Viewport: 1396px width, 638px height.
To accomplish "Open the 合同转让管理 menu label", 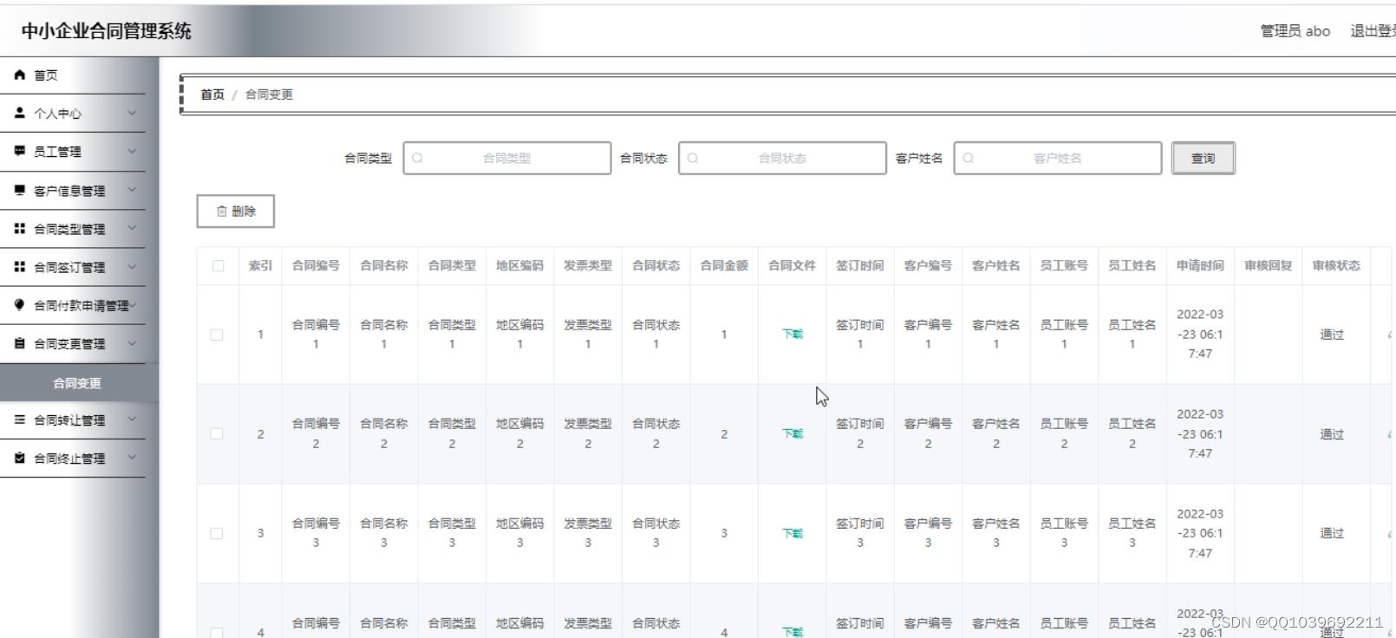I will tap(69, 420).
